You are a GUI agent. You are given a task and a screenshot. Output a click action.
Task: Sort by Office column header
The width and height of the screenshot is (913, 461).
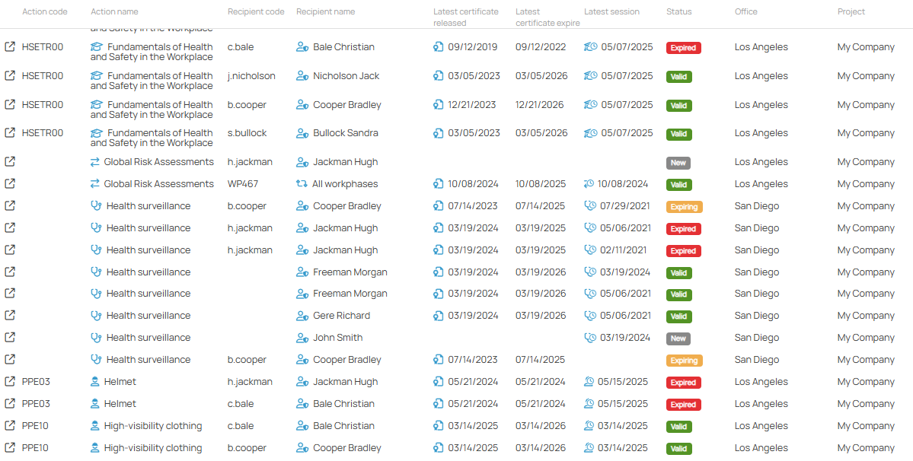tap(746, 11)
